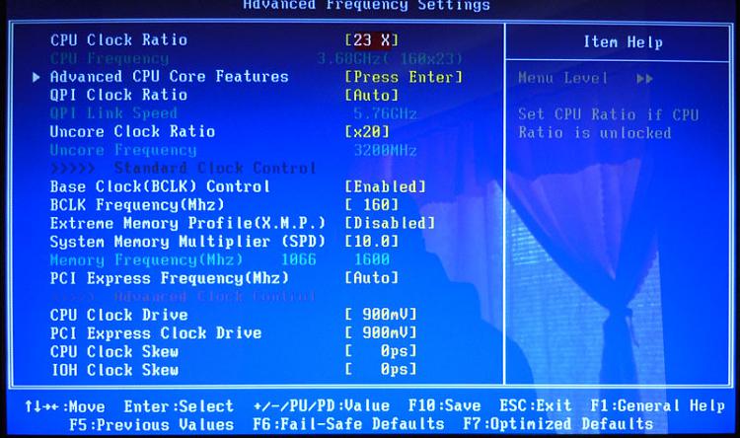Select the CPU Clock Drive label
740x438 pixels.
tap(118, 315)
